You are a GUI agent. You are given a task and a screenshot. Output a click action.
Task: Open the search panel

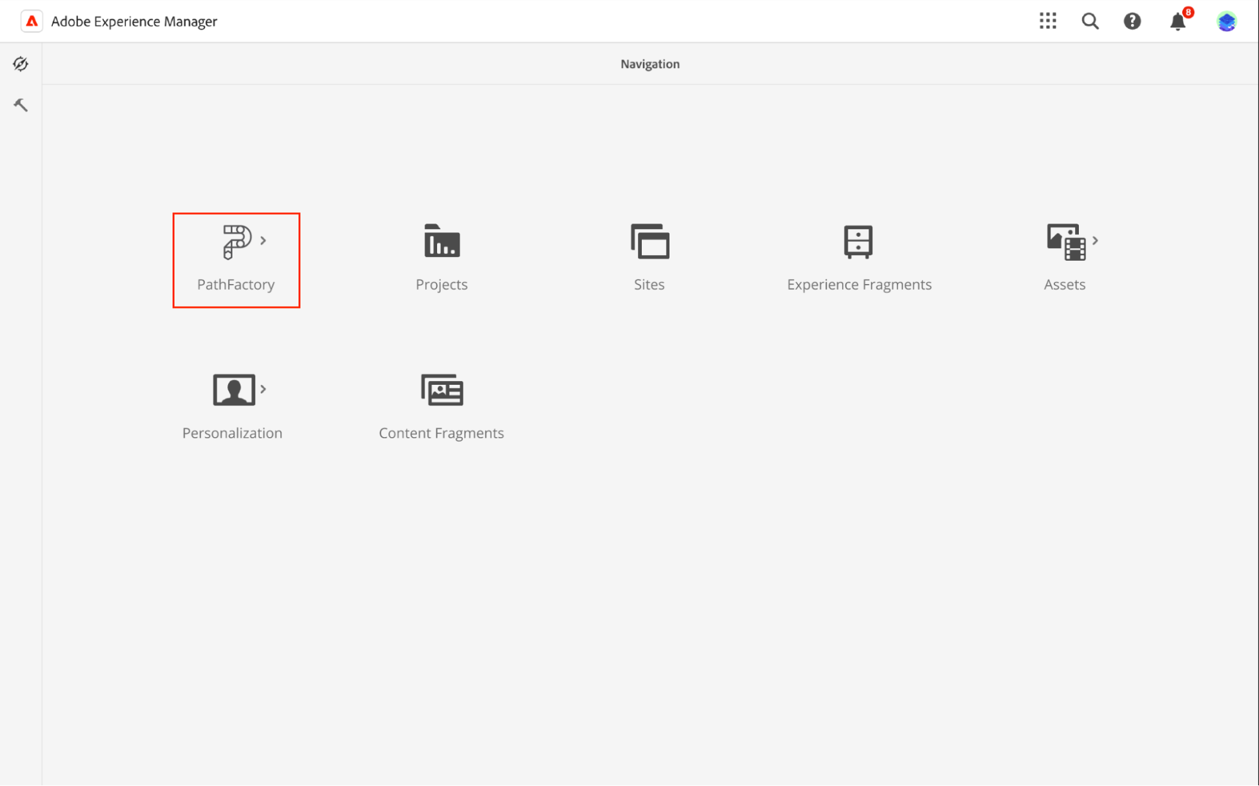point(1090,21)
